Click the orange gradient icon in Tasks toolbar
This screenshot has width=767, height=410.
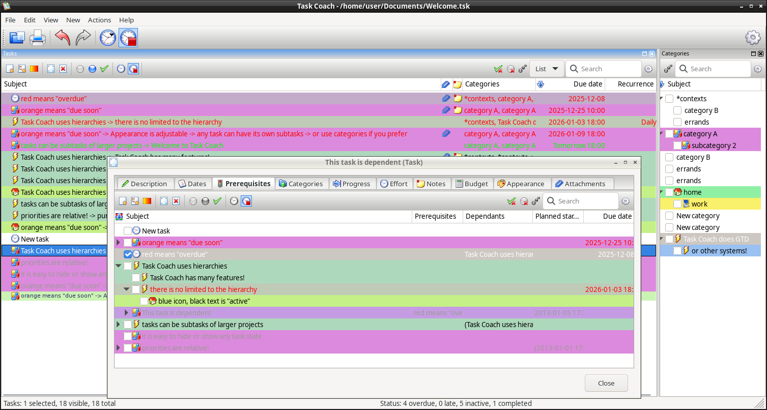[34, 69]
